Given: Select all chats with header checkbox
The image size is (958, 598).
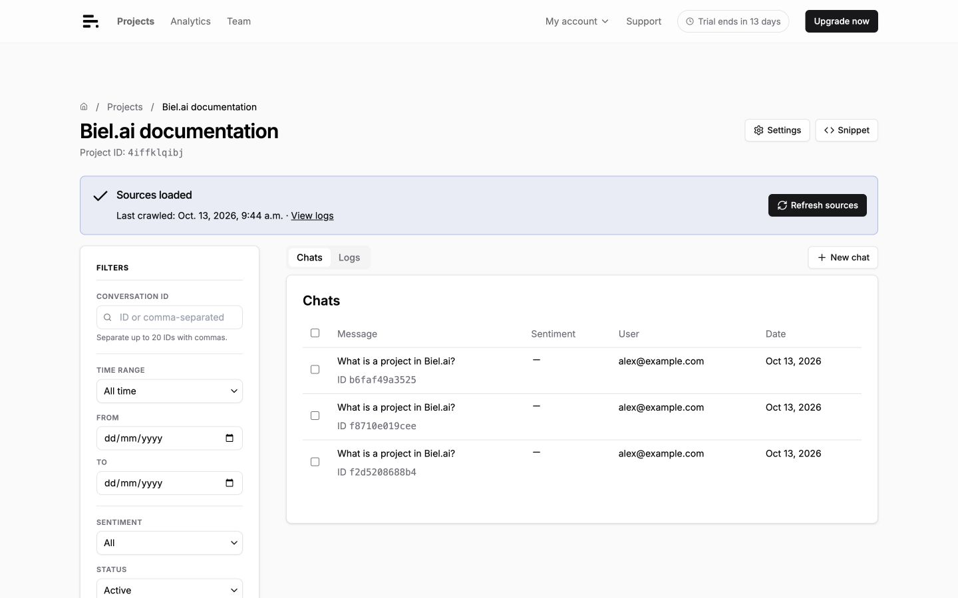Looking at the screenshot, I should 315,333.
